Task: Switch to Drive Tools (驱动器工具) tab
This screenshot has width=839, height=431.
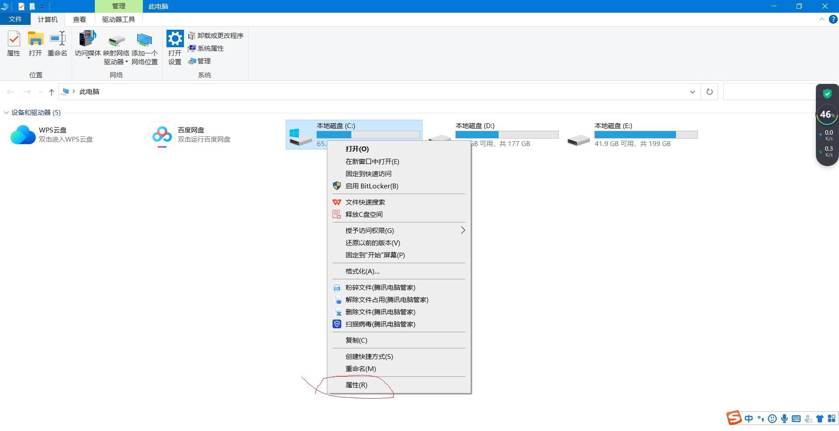Action: (x=118, y=19)
